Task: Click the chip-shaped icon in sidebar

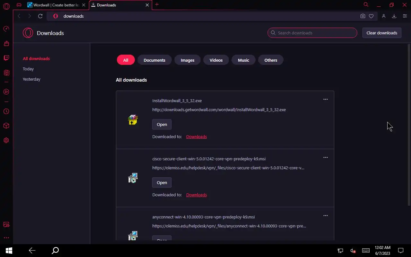Action: (x=6, y=73)
